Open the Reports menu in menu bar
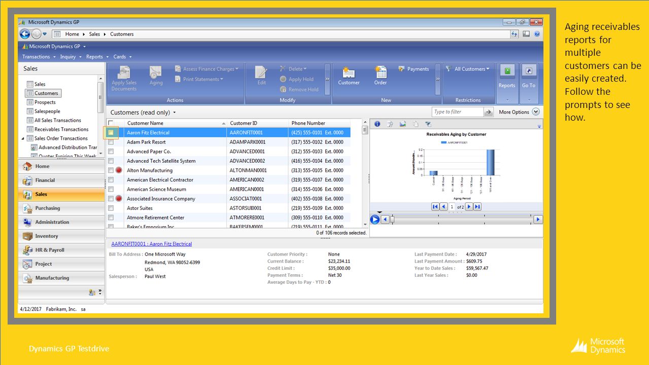Viewport: 649px width, 365px height. [x=97, y=57]
